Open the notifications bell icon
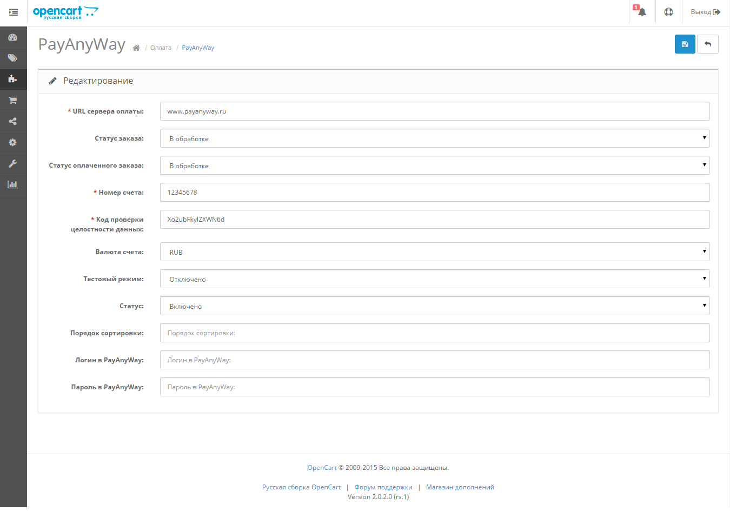730x511 pixels. [642, 12]
